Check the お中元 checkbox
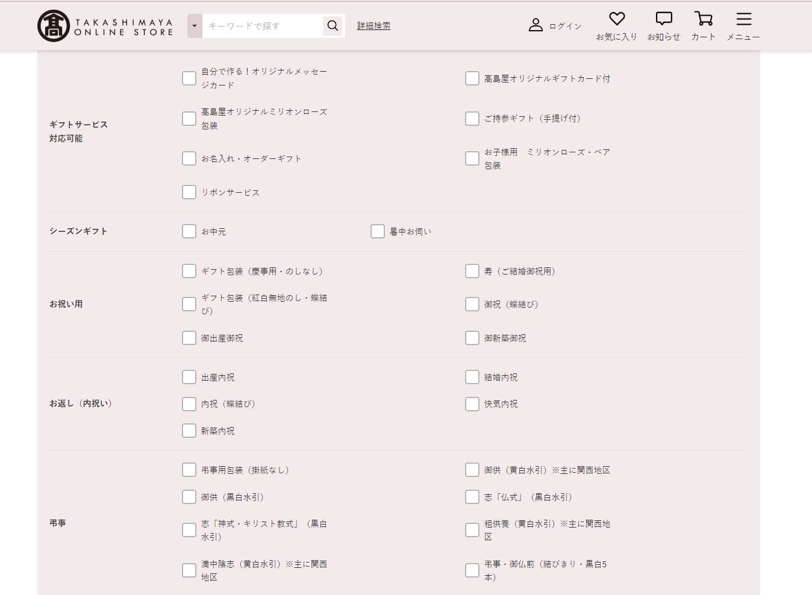The width and height of the screenshot is (812, 595). point(189,232)
